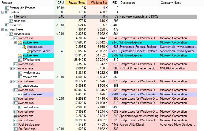Click the smss.exe process icon
The image size is (204, 131).
click(x=11, y=21)
